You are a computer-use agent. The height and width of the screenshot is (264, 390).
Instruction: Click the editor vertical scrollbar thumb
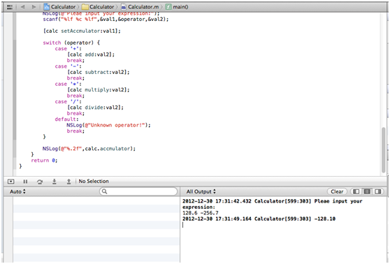384,149
